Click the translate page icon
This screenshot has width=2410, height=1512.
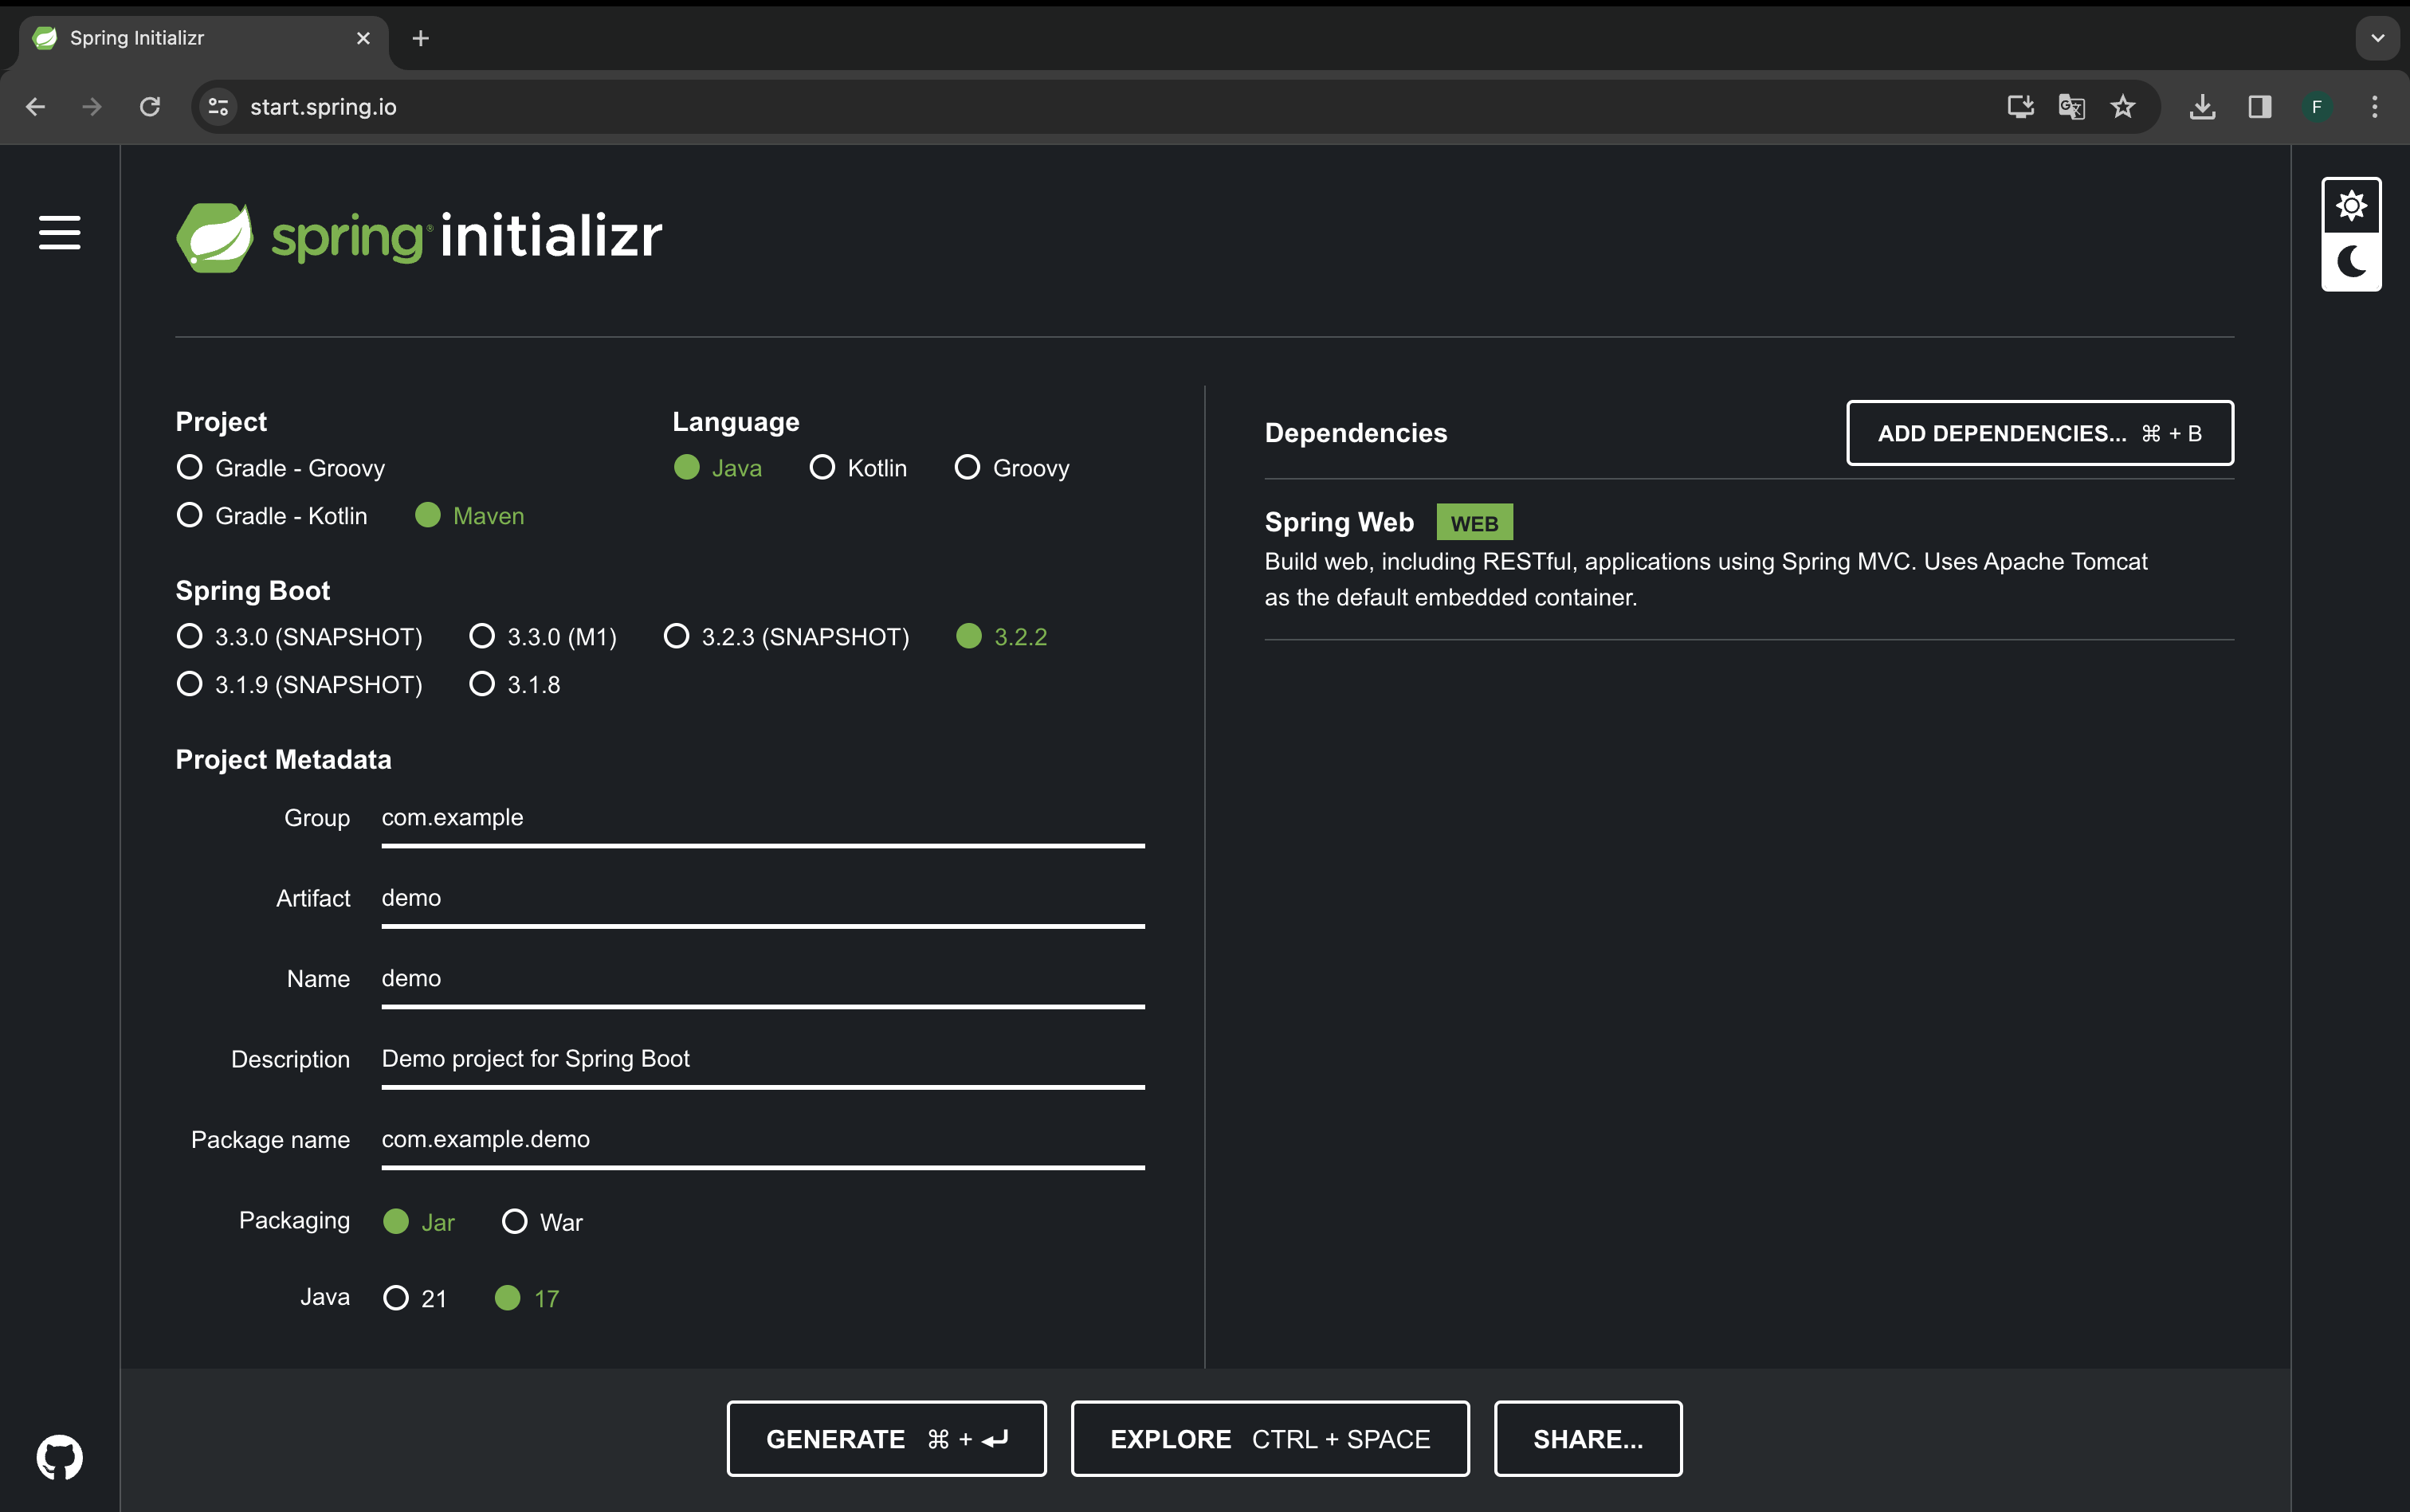click(x=2070, y=107)
